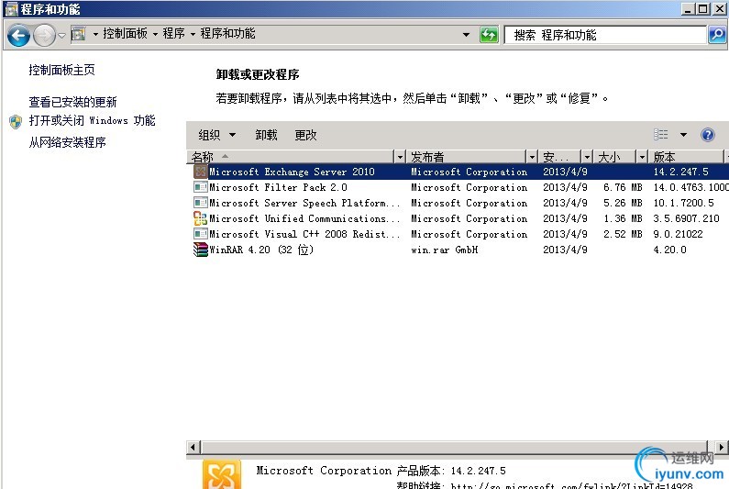This screenshot has width=729, height=489.
Task: Click 程序 in the address breadcrumb
Action: tap(173, 34)
